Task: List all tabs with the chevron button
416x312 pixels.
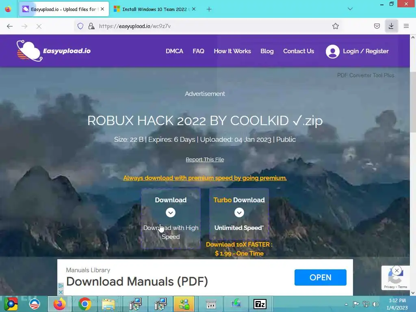Action: click(350, 9)
